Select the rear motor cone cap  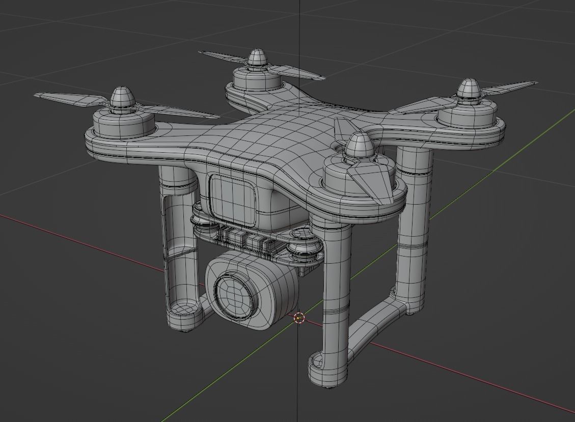(x=257, y=57)
